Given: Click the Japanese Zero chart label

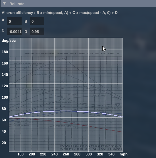Looking at the screenshot, I should tap(63, 126).
